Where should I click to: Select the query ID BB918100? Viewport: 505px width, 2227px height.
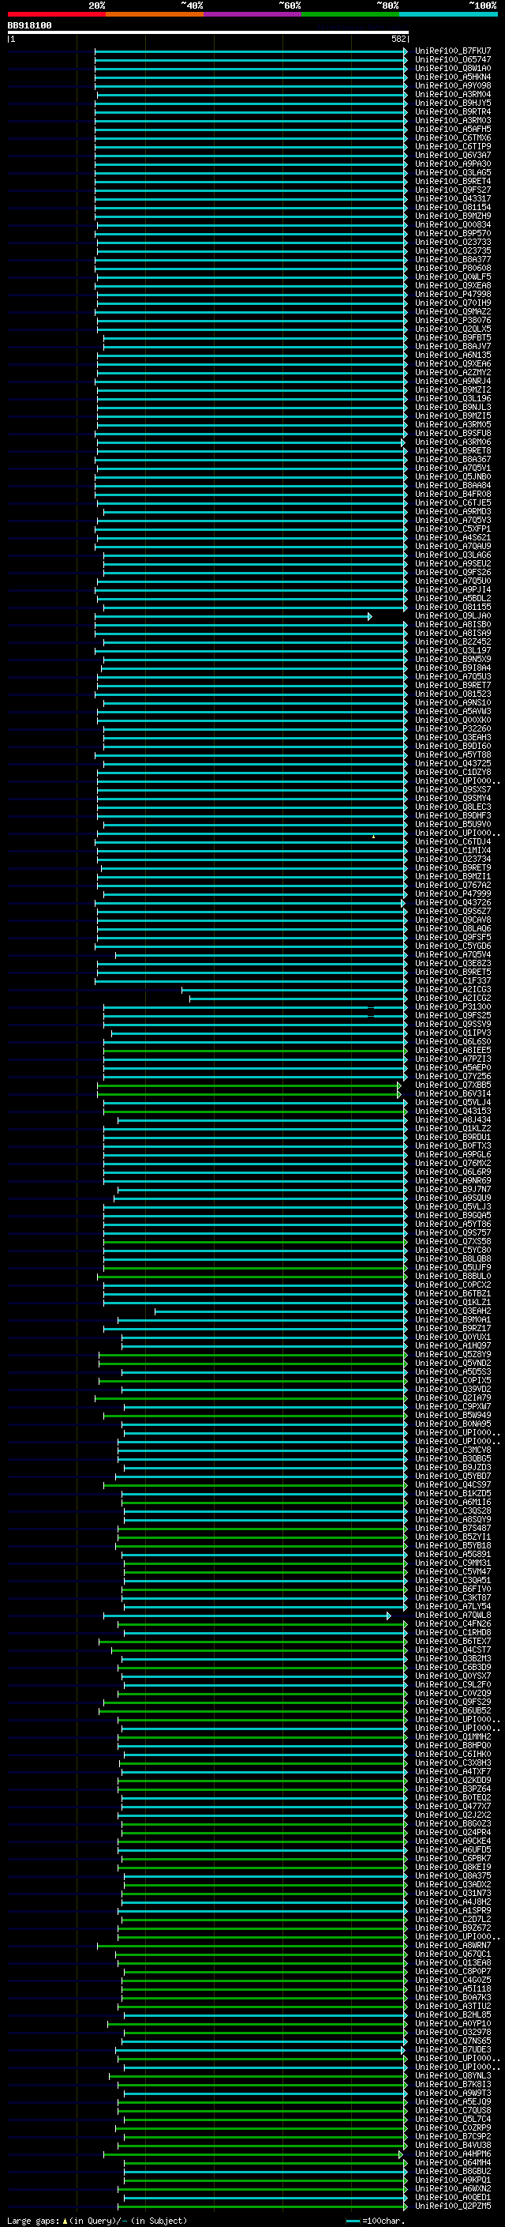click(x=29, y=26)
